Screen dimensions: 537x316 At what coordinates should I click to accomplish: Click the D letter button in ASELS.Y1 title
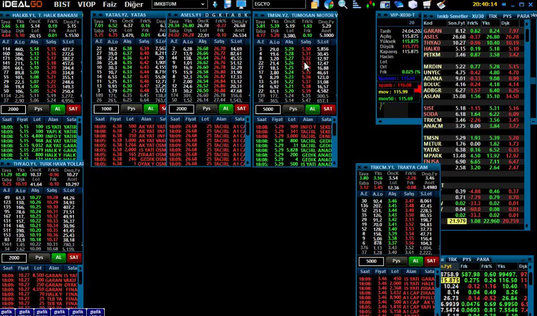[x=207, y=15]
